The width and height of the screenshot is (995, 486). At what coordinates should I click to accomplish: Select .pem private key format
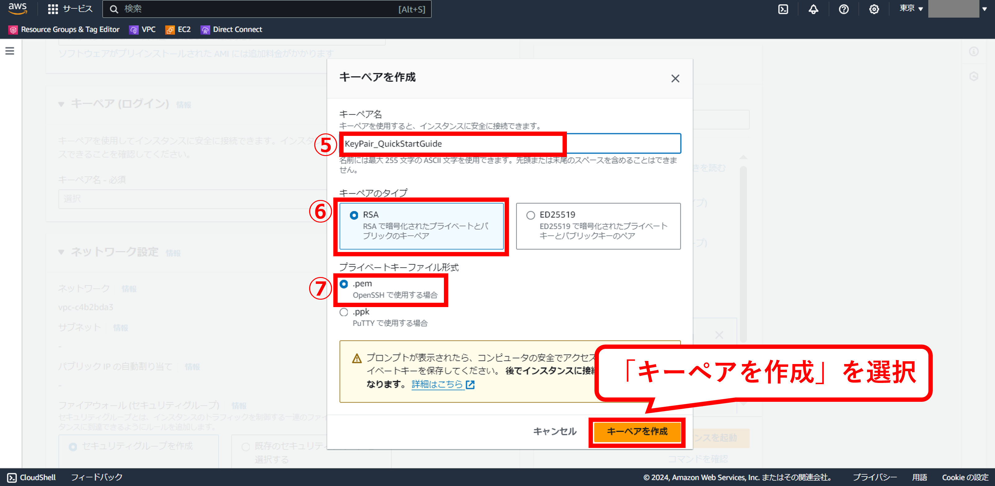coord(344,284)
